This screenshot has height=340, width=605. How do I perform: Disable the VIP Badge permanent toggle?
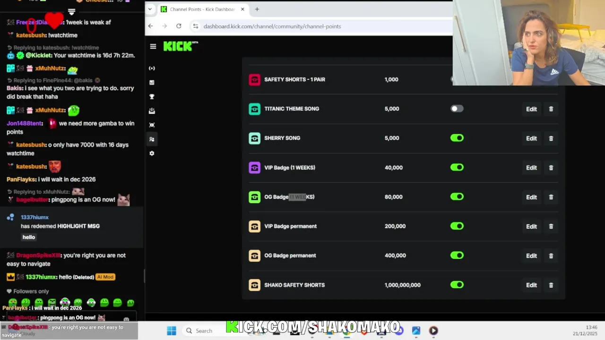[457, 226]
